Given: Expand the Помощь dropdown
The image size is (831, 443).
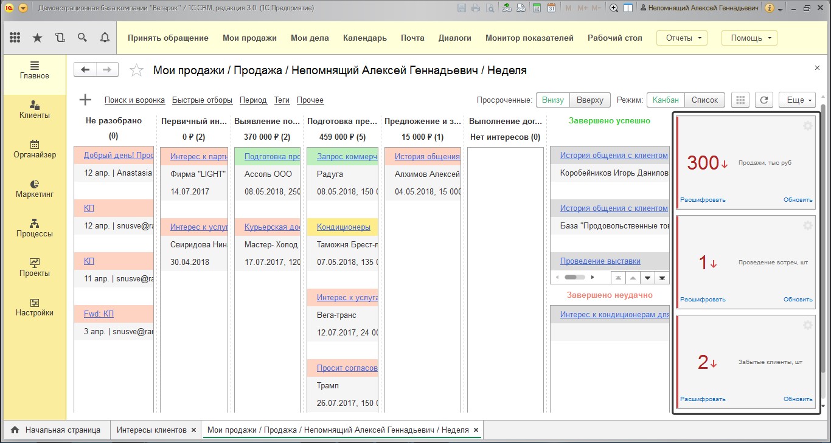Looking at the screenshot, I should (749, 38).
